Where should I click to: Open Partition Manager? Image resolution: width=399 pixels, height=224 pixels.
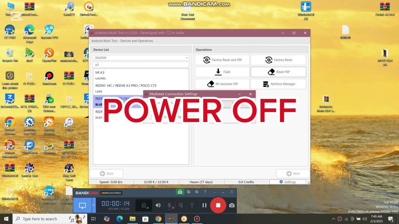point(278,84)
